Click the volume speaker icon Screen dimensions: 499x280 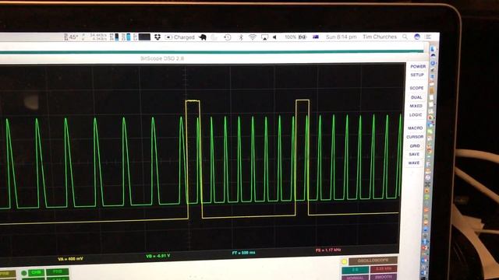click(x=275, y=37)
